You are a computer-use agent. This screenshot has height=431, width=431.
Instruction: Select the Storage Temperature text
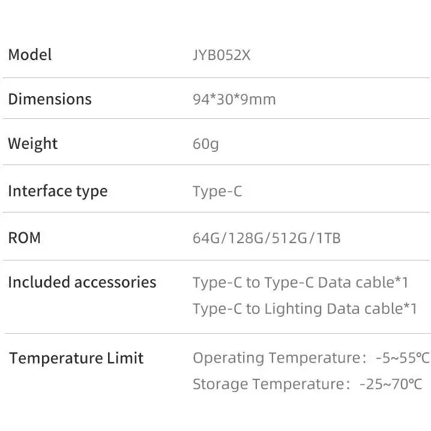tap(269, 384)
